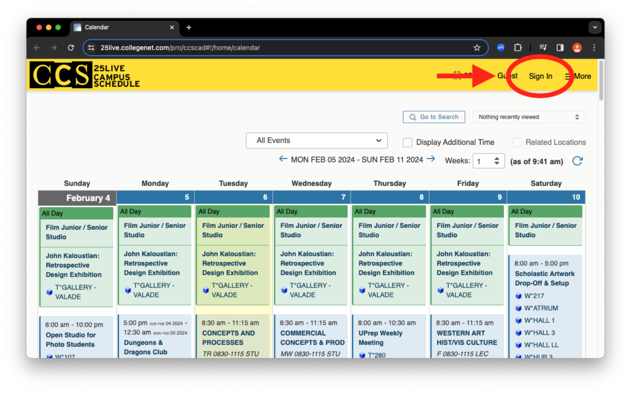Click the W*217 location cube icon
The width and height of the screenshot is (631, 393).
(x=518, y=296)
